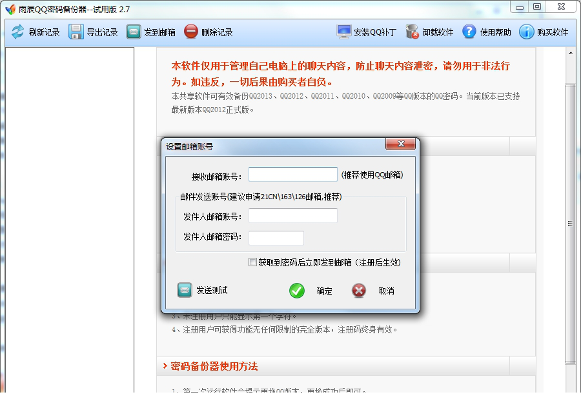Click the send to mailbox envelope icon

[x=134, y=32]
